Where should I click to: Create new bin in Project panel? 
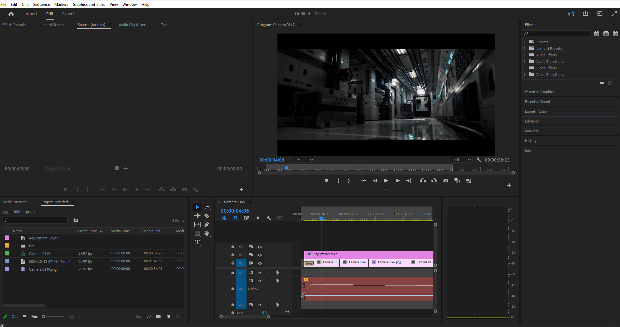tap(158, 317)
